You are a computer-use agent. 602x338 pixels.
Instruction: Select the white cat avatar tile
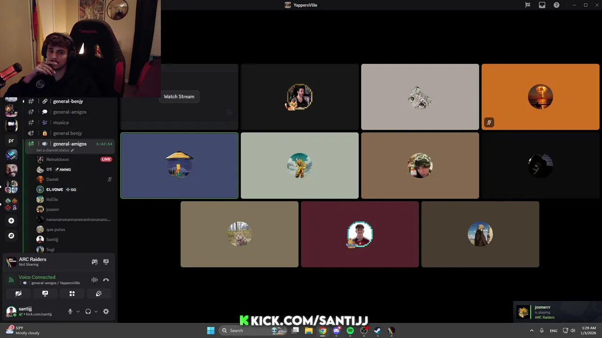[x=420, y=97]
